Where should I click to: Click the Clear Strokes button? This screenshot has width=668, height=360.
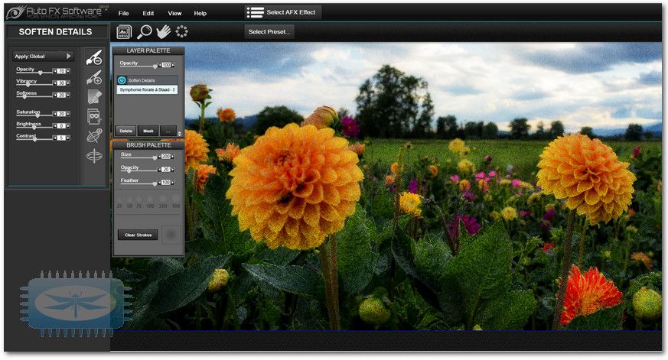click(x=138, y=235)
